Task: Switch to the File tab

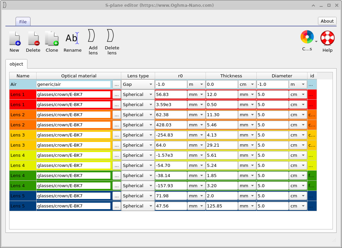Action: click(23, 21)
